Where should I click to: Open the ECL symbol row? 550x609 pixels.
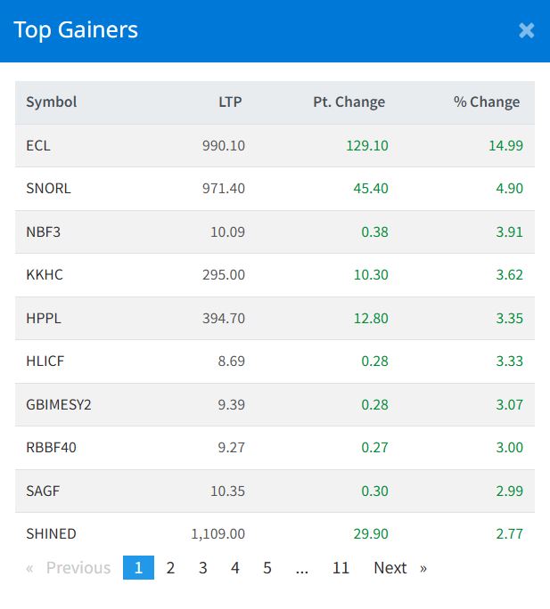click(275, 146)
